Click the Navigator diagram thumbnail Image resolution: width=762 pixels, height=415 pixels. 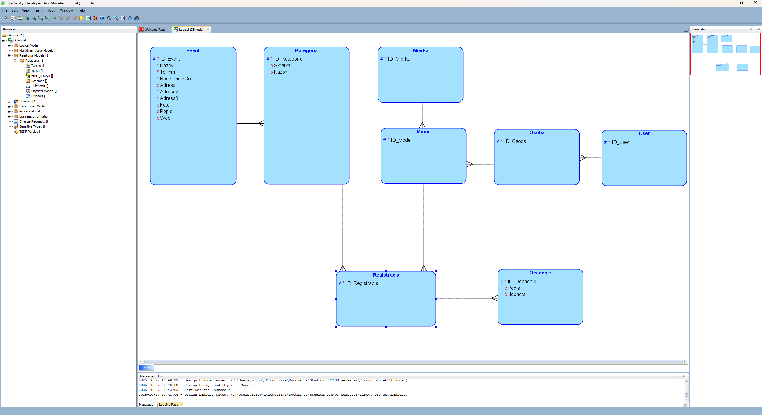coord(725,54)
